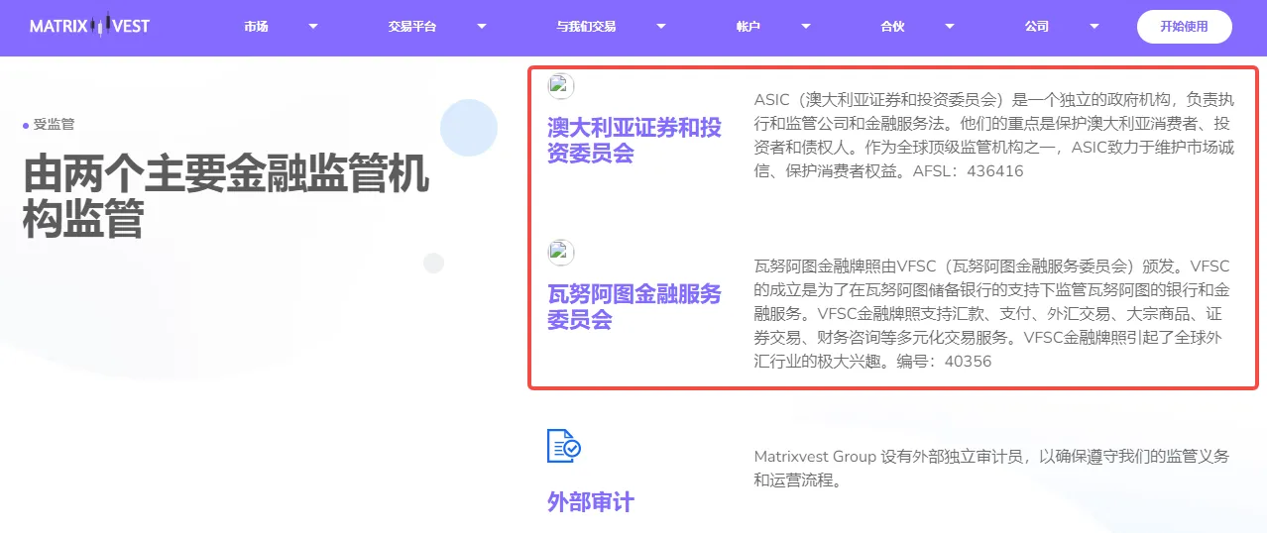Click the broken image above 瓦努阿图金融服务委员会
1267x533 pixels.
coord(561,253)
